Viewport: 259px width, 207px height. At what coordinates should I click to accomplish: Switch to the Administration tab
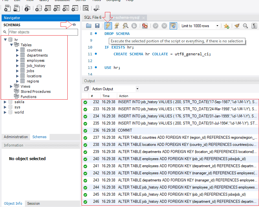click(x=16, y=137)
